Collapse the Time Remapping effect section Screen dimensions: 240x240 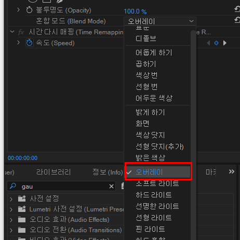12,32
